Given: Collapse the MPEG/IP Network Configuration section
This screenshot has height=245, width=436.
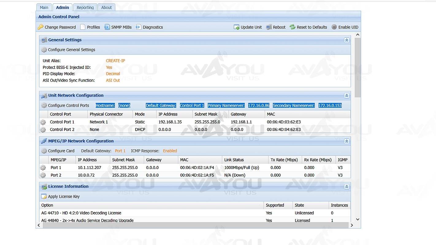Looking at the screenshot, I should (346, 141).
